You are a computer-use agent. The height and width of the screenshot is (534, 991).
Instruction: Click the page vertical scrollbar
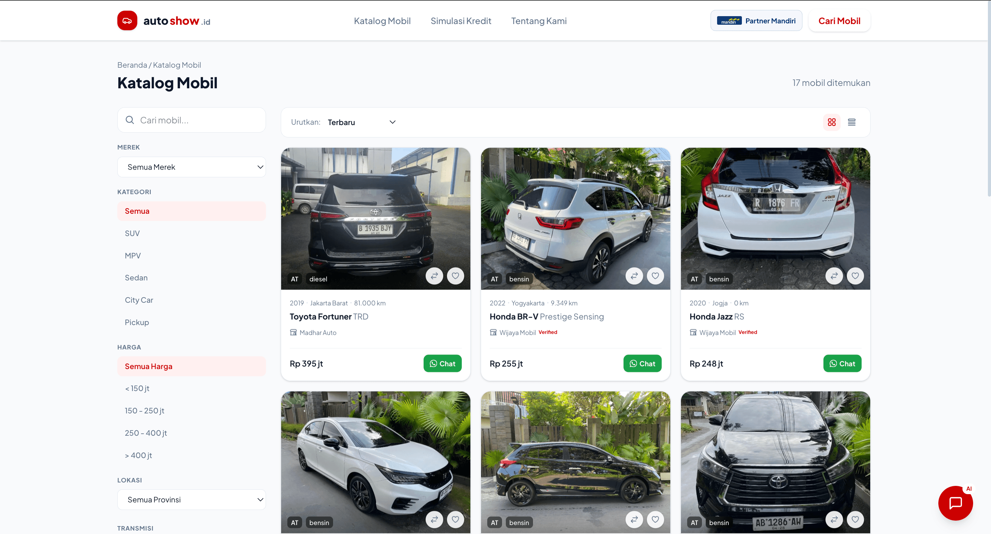[989, 98]
